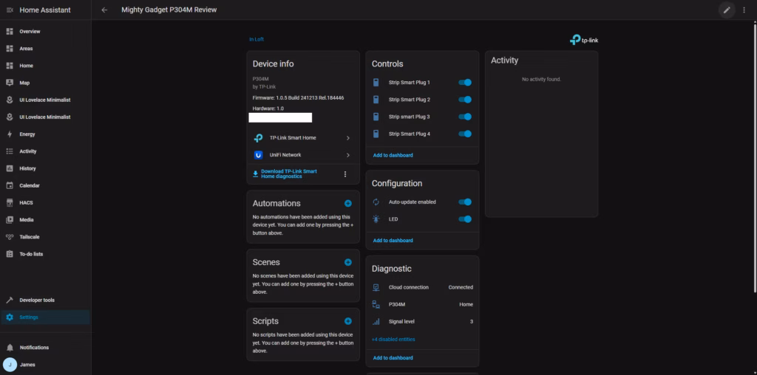Click the Strip Smart Plug 1 device icon
Screen dimensions: 757x375
click(x=376, y=83)
